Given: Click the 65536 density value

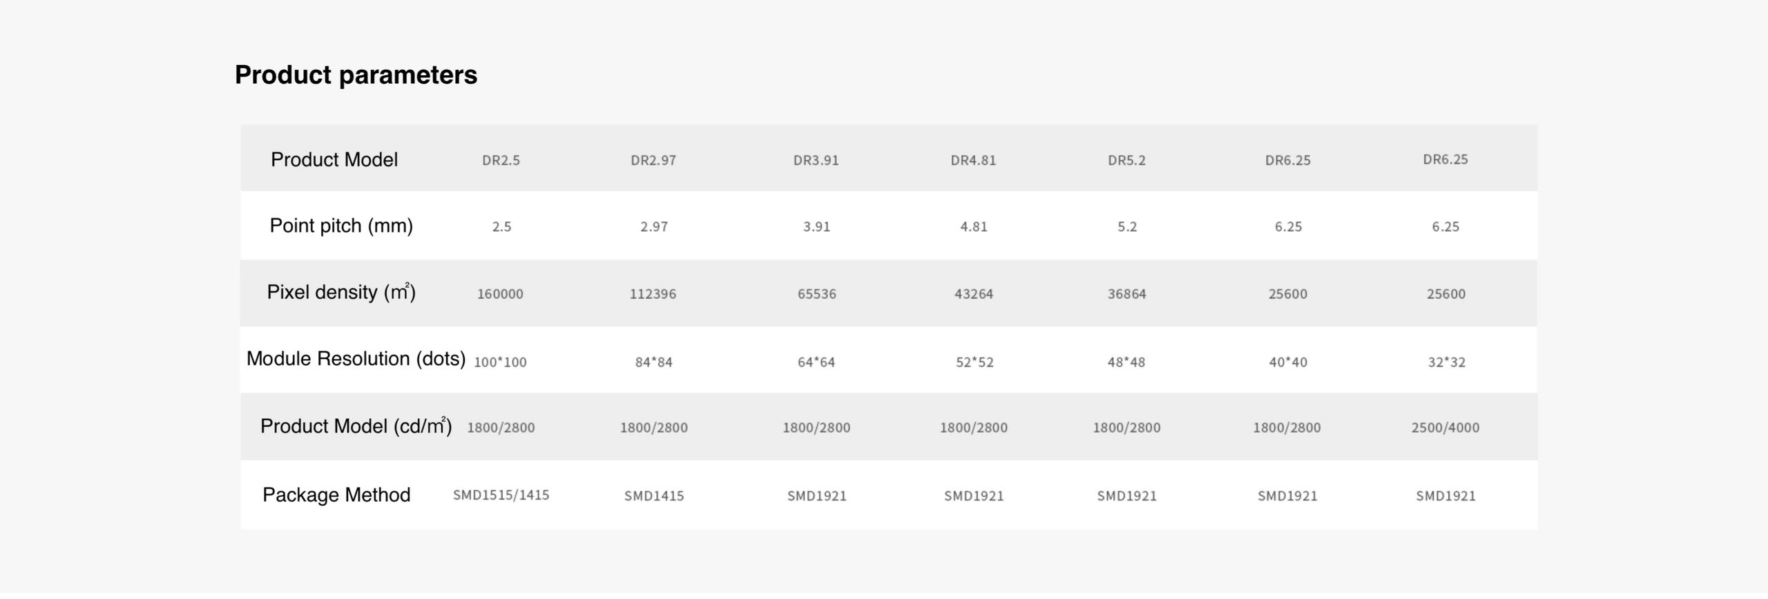Looking at the screenshot, I should (x=816, y=294).
